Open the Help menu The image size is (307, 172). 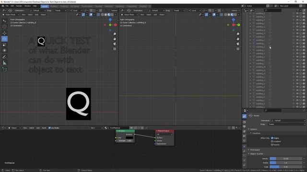pyautogui.click(x=35, y=6)
